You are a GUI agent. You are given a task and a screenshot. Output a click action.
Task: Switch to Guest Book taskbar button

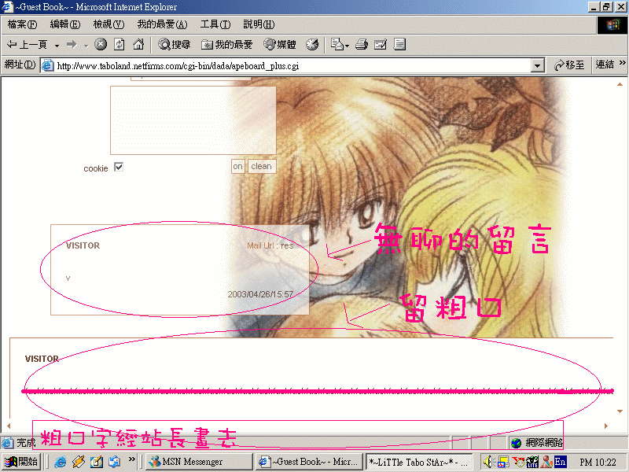[309, 462]
